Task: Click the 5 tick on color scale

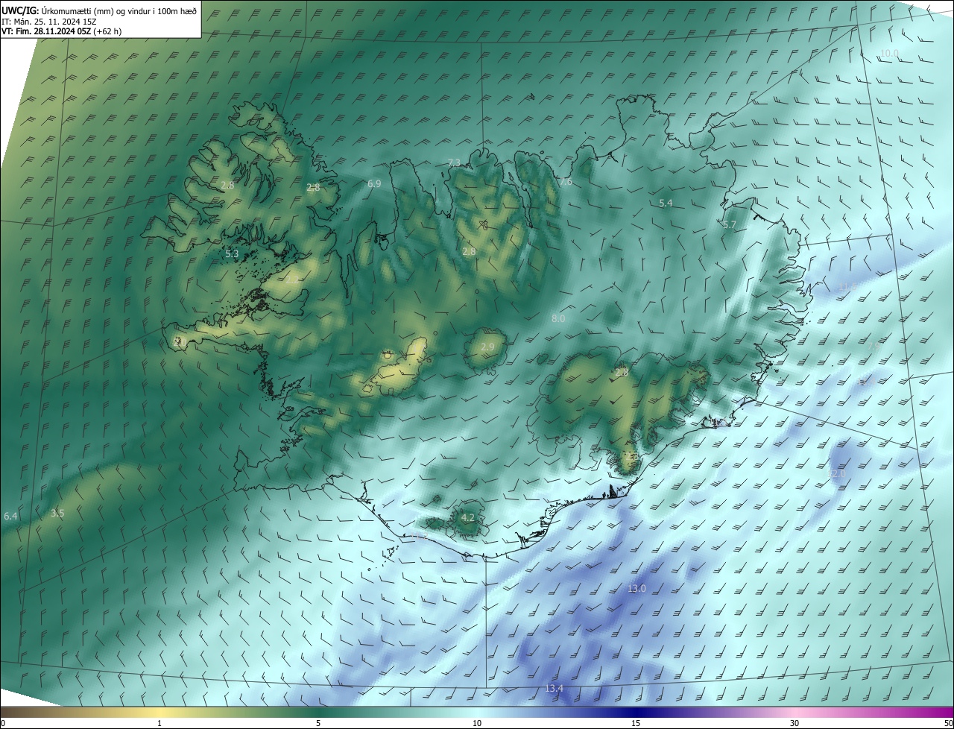Action: pyautogui.click(x=318, y=723)
